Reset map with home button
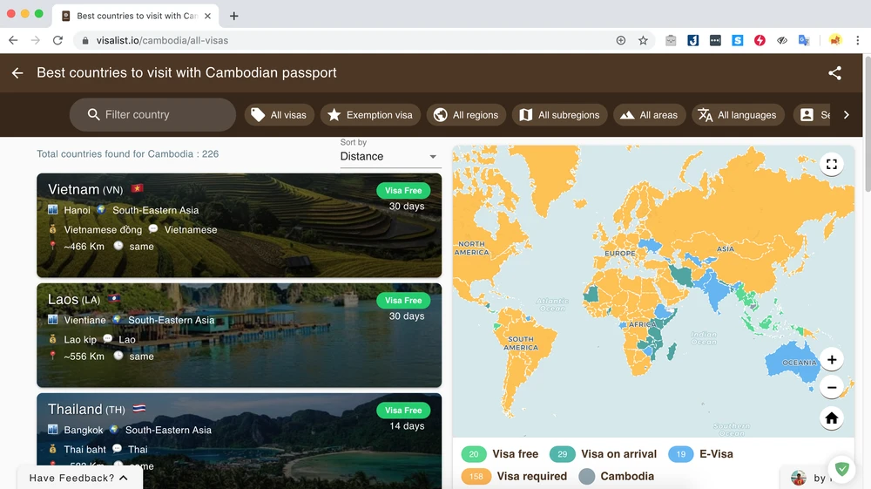This screenshot has height=489, width=871. [x=831, y=418]
